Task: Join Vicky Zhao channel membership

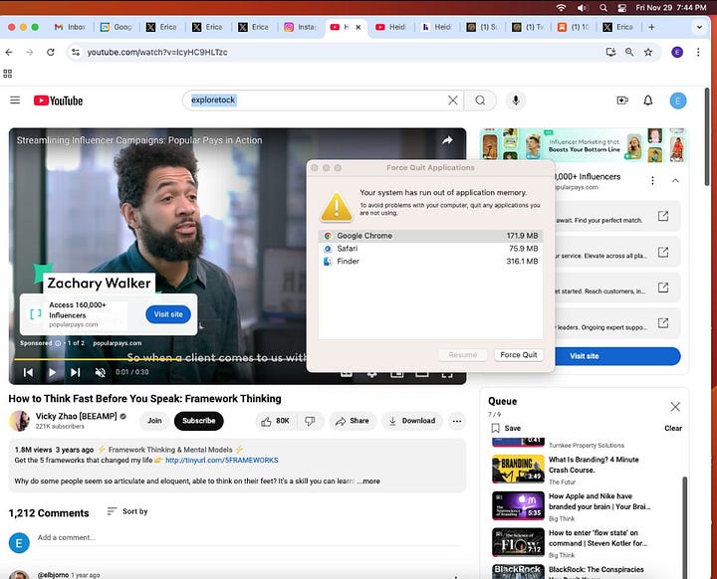Action: click(x=154, y=421)
